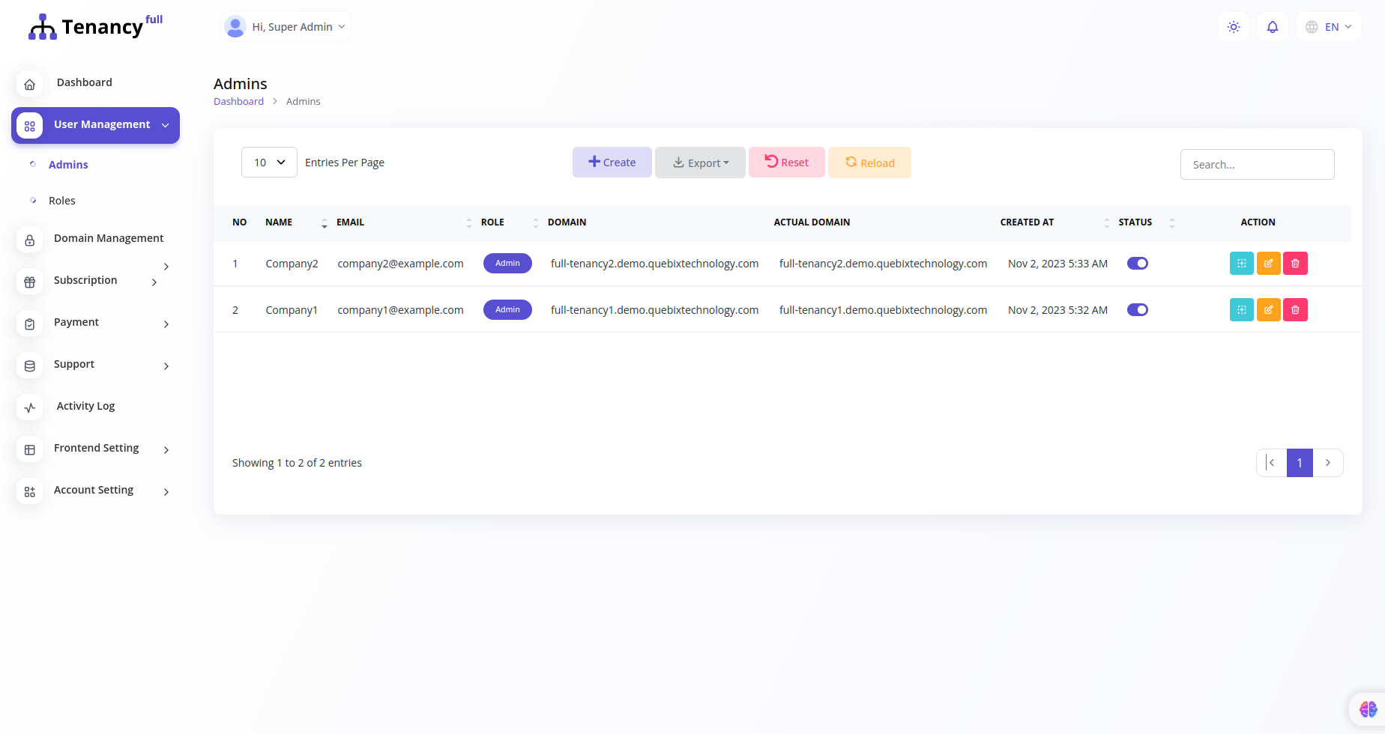Click the Dashboard home icon in sidebar
1385x734 pixels.
coord(29,84)
